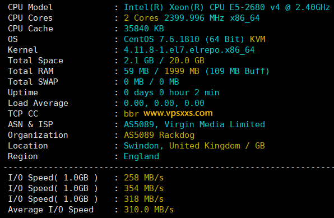Click the "Load Average" label
This screenshot has width=334, height=218.
[x=38, y=103]
